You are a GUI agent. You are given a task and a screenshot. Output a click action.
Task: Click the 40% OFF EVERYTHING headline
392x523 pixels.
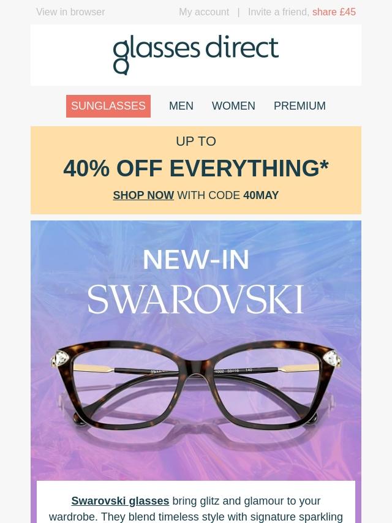[196, 168]
